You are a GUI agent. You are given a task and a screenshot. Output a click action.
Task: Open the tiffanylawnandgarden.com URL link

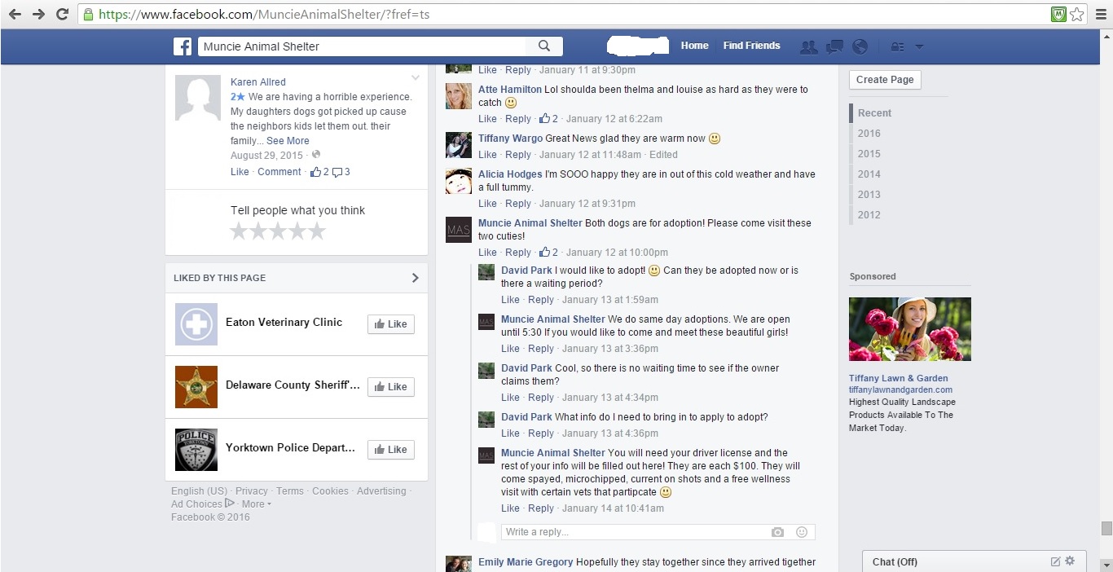coord(900,390)
